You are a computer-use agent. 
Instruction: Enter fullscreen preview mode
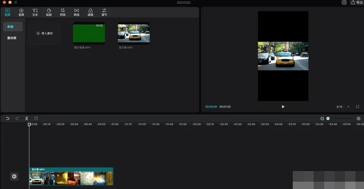coord(357,107)
